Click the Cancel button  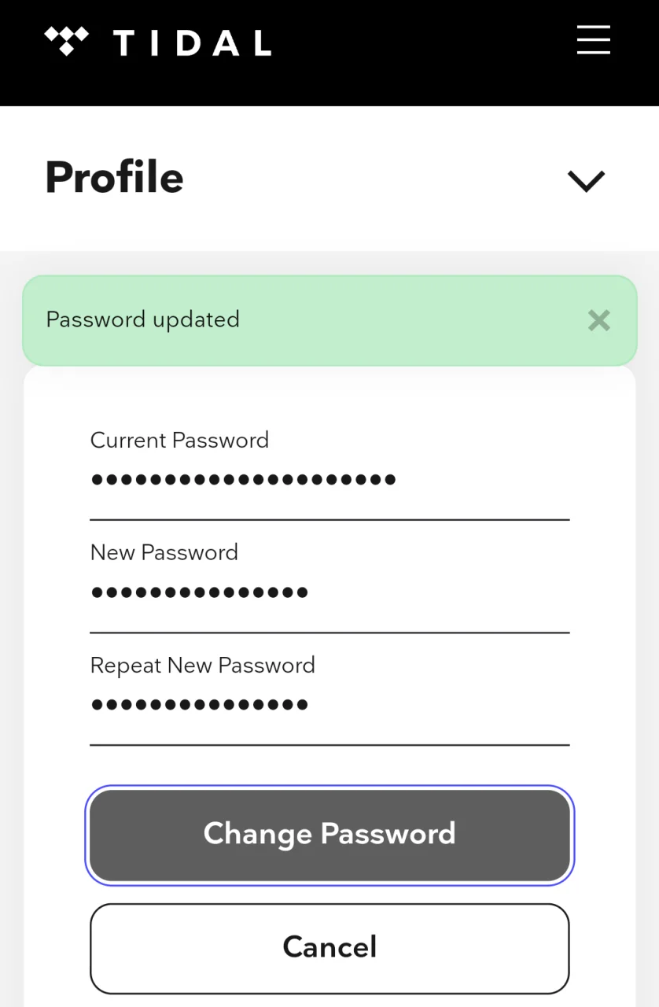tap(329, 948)
